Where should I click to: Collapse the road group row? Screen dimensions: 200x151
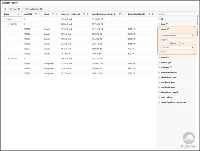click(x=5, y=19)
